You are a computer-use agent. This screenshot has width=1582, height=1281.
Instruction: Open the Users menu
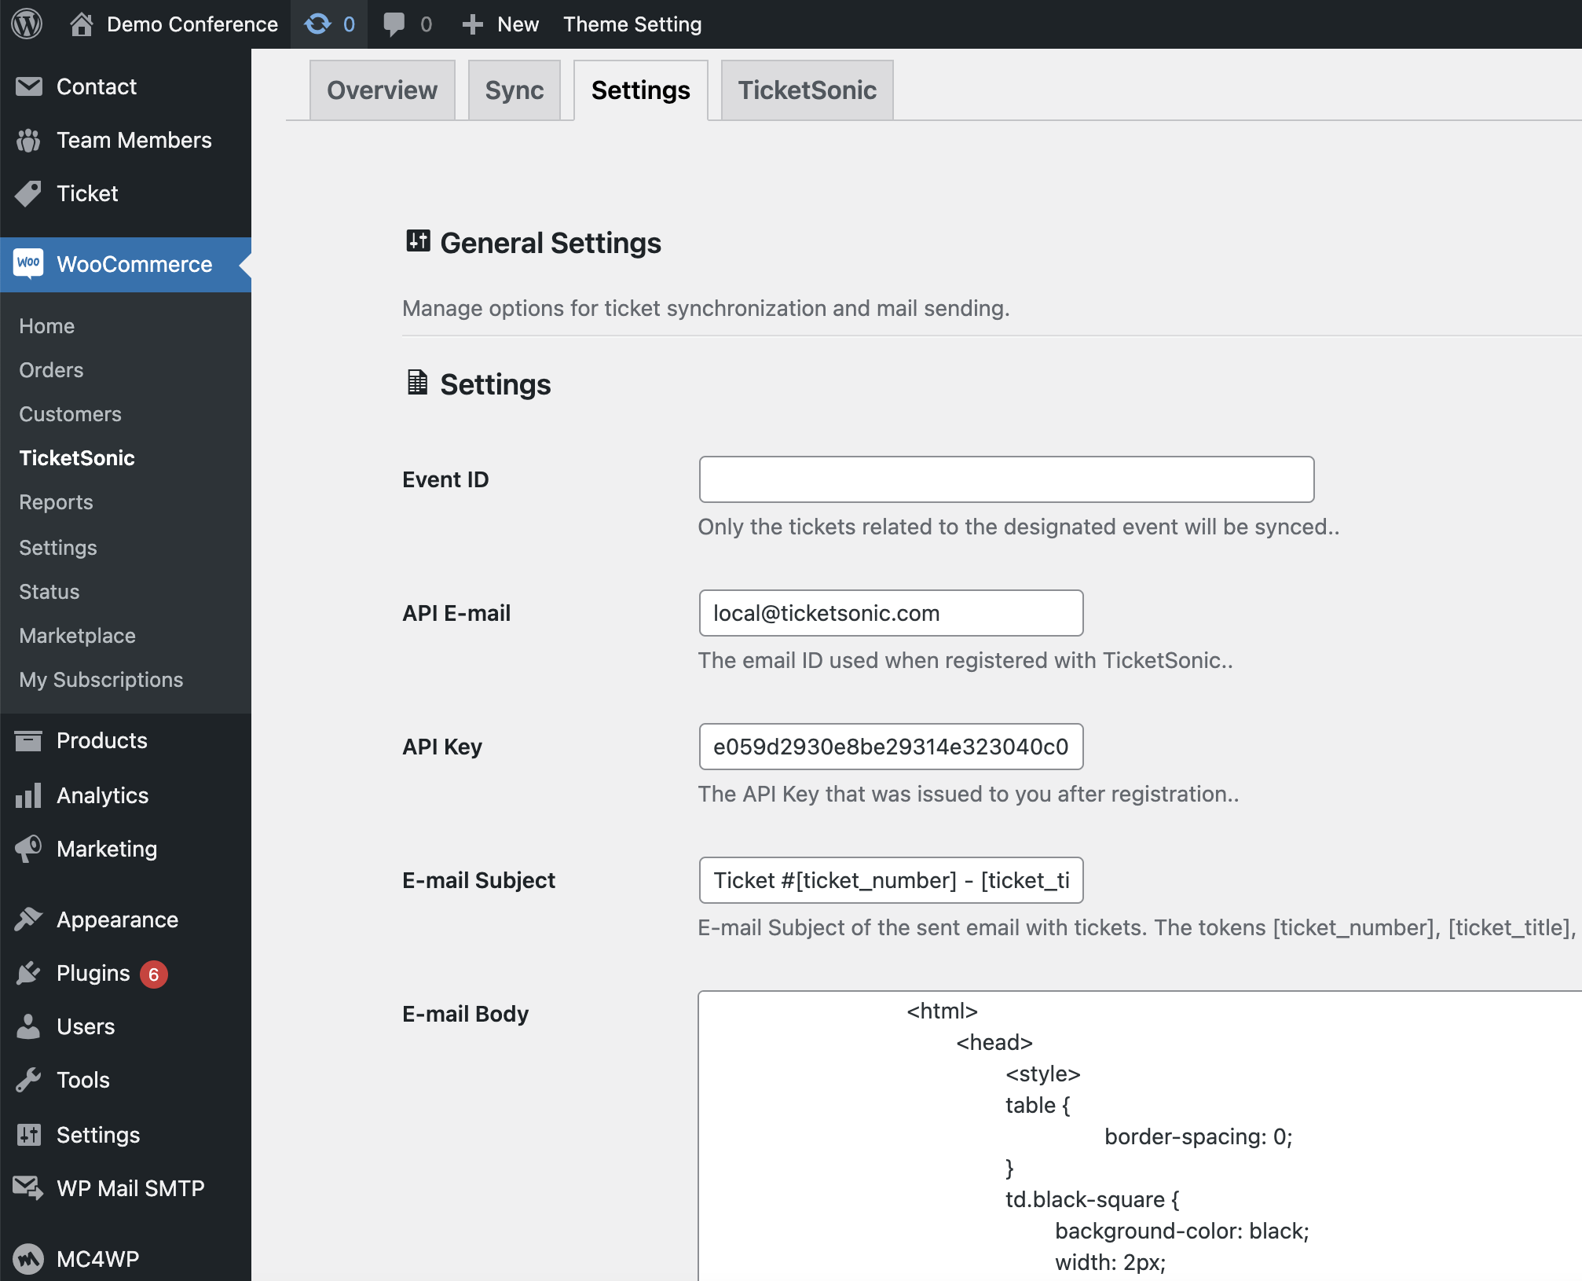(x=86, y=1026)
